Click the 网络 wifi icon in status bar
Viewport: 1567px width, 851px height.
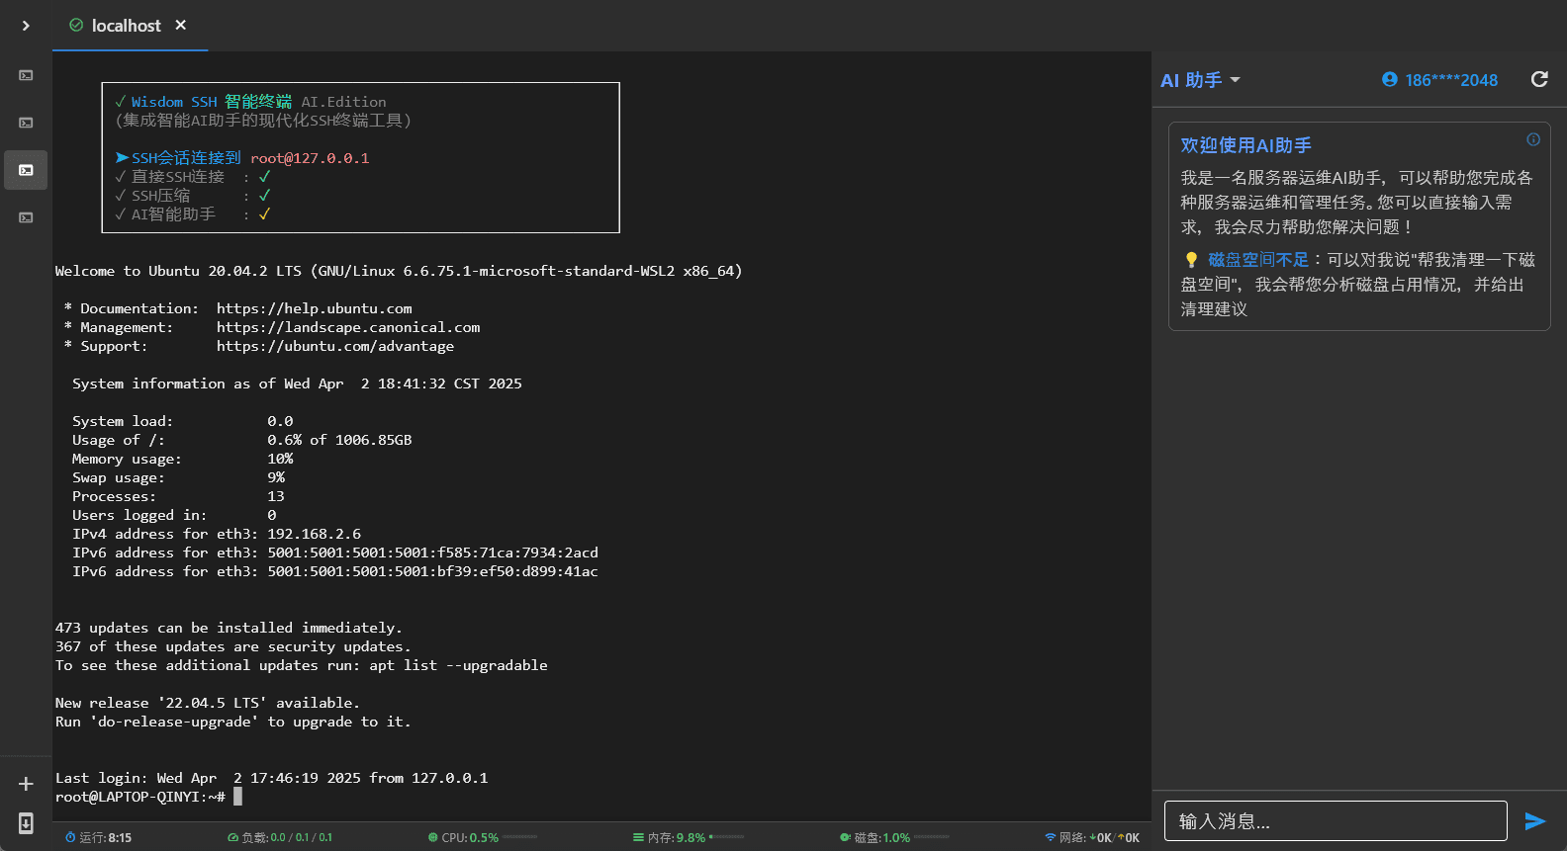[x=1051, y=837]
